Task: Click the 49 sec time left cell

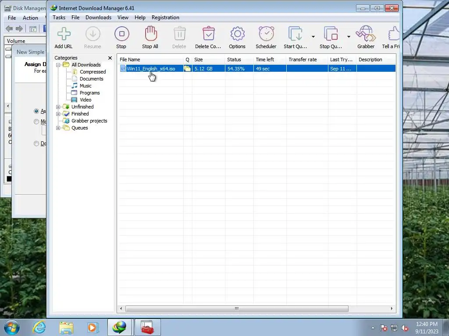Action: [x=270, y=69]
